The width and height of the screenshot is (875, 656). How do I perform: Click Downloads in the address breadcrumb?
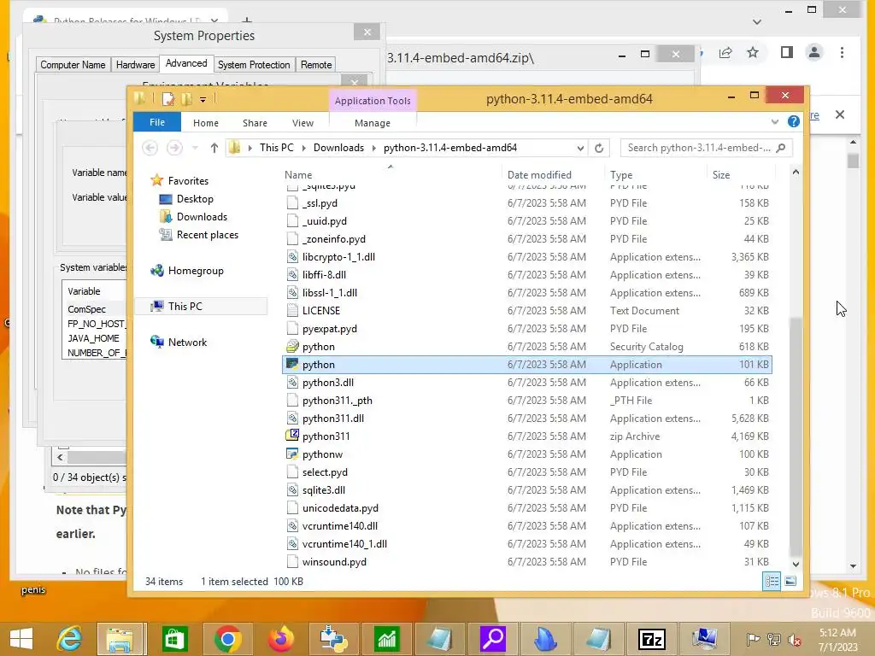[338, 148]
